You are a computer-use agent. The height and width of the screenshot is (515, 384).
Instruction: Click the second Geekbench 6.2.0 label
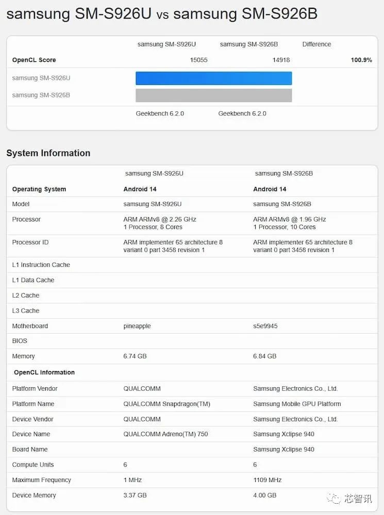tap(242, 114)
